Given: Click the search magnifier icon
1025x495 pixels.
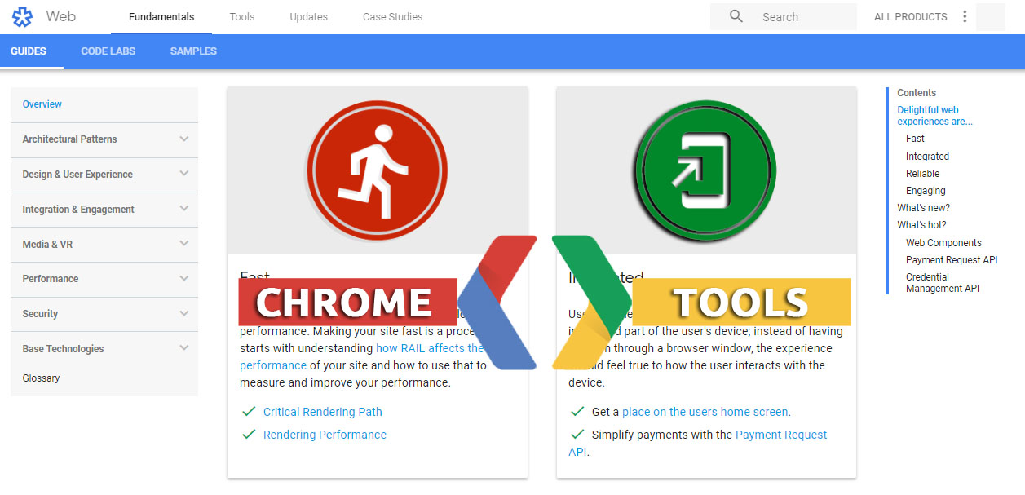Looking at the screenshot, I should pos(736,16).
